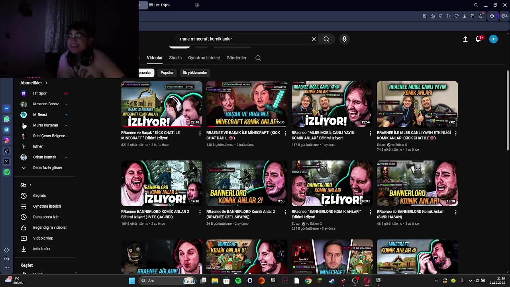Open a new browser tab with plus
The width and height of the screenshot is (510, 287).
click(x=197, y=5)
